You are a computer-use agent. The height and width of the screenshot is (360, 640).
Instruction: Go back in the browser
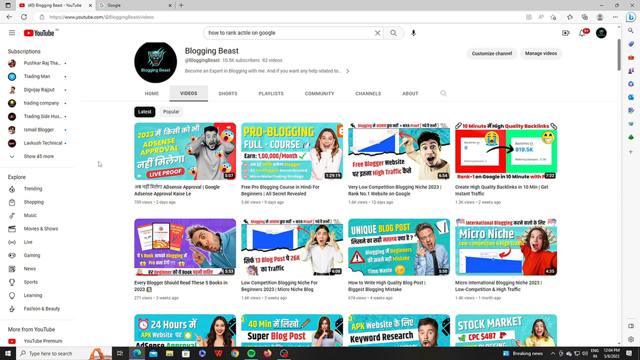(x=9, y=17)
